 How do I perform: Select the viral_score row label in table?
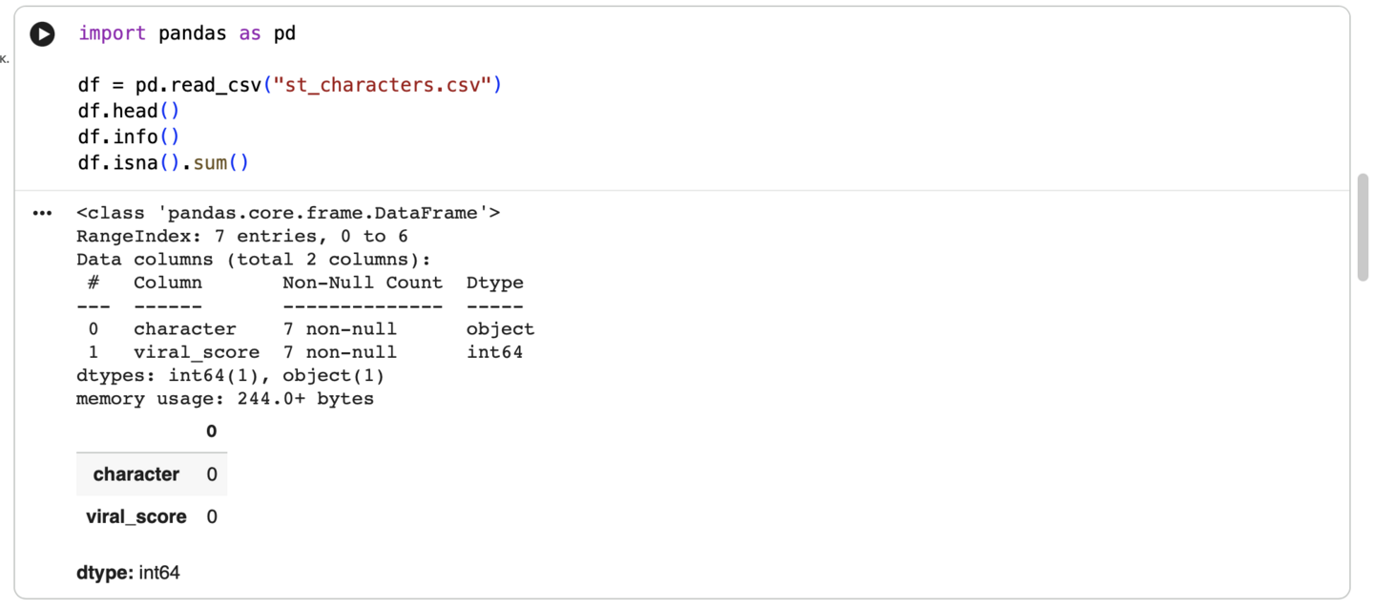135,516
